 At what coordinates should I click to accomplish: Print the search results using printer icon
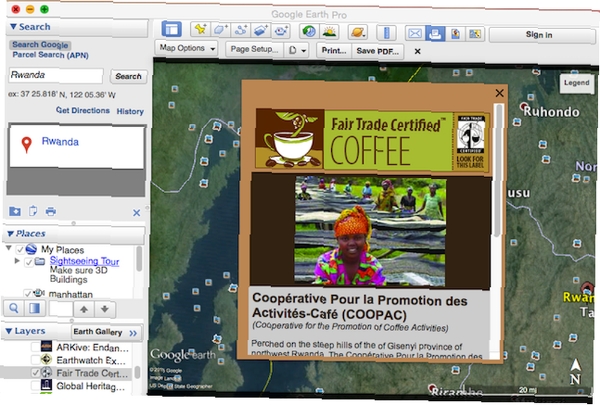pos(50,211)
